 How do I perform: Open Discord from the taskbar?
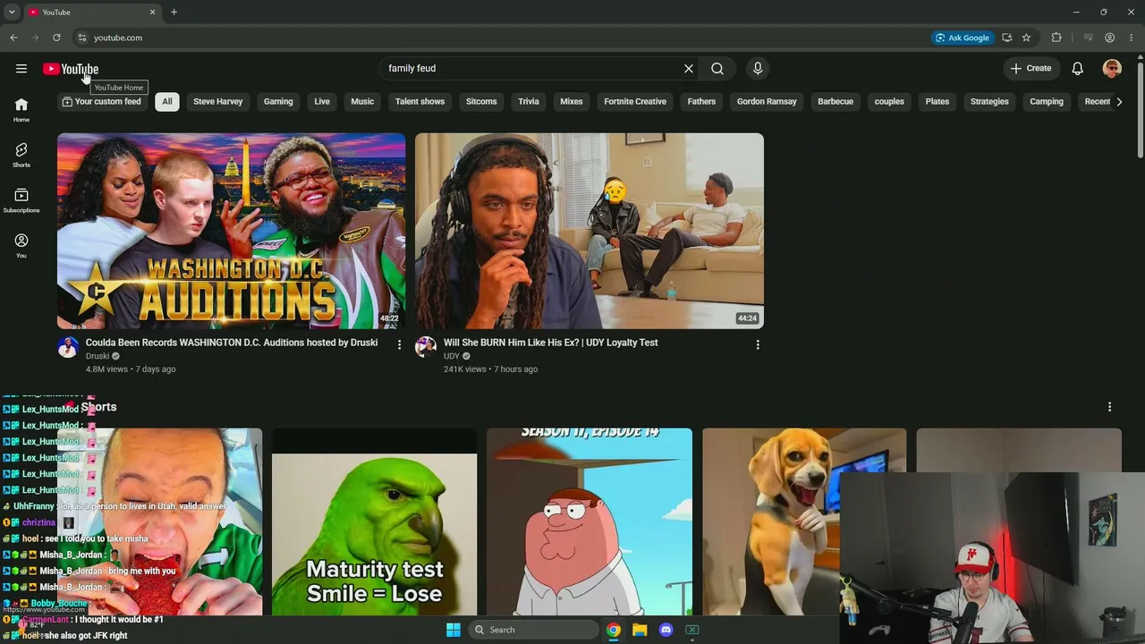[x=666, y=630]
